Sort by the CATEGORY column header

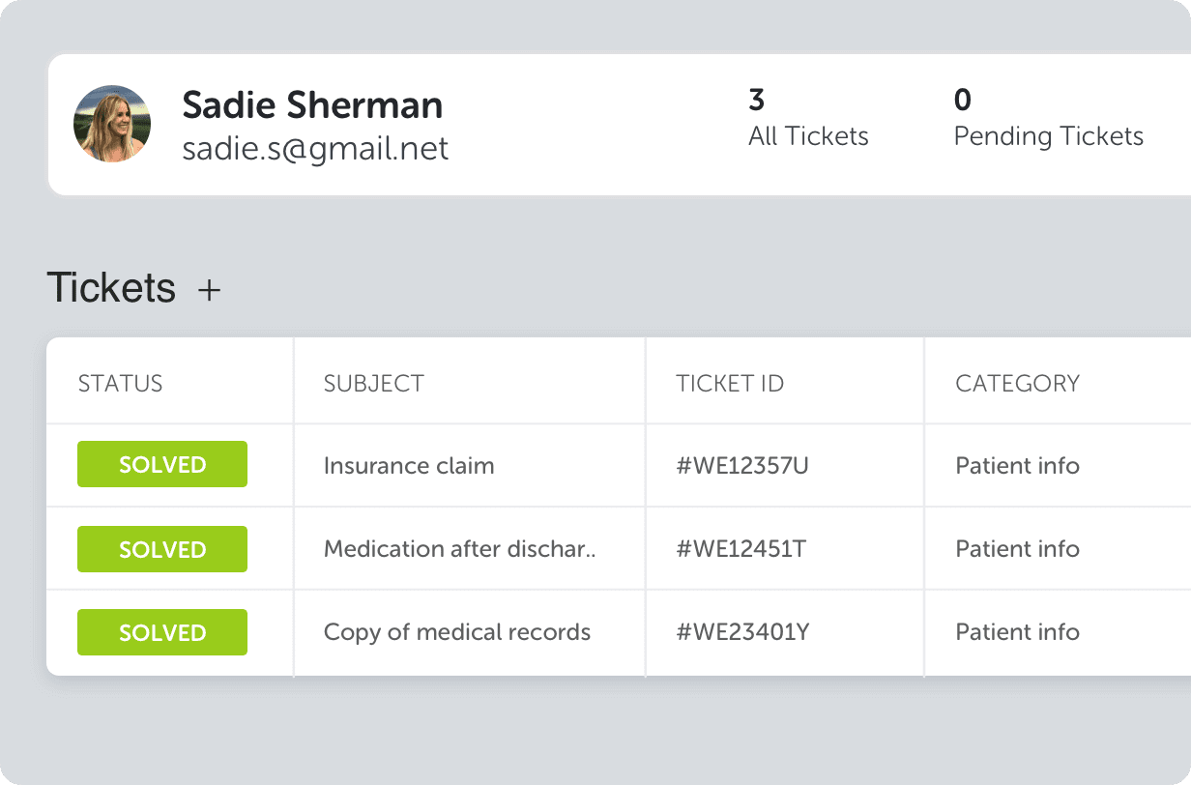point(1017,383)
